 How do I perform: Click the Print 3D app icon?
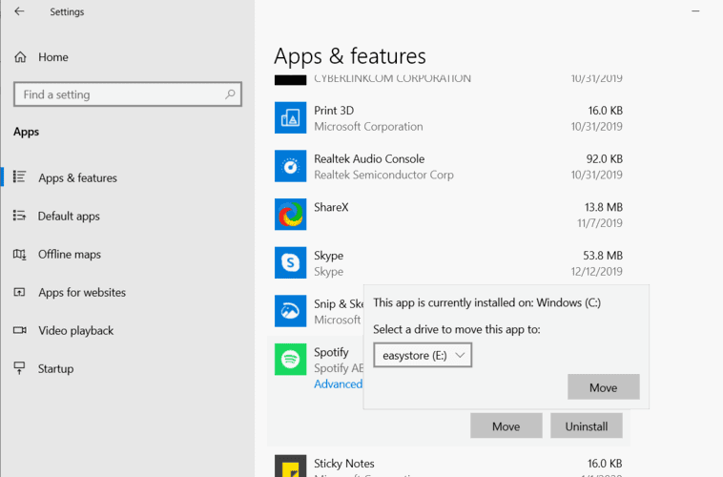click(x=290, y=118)
